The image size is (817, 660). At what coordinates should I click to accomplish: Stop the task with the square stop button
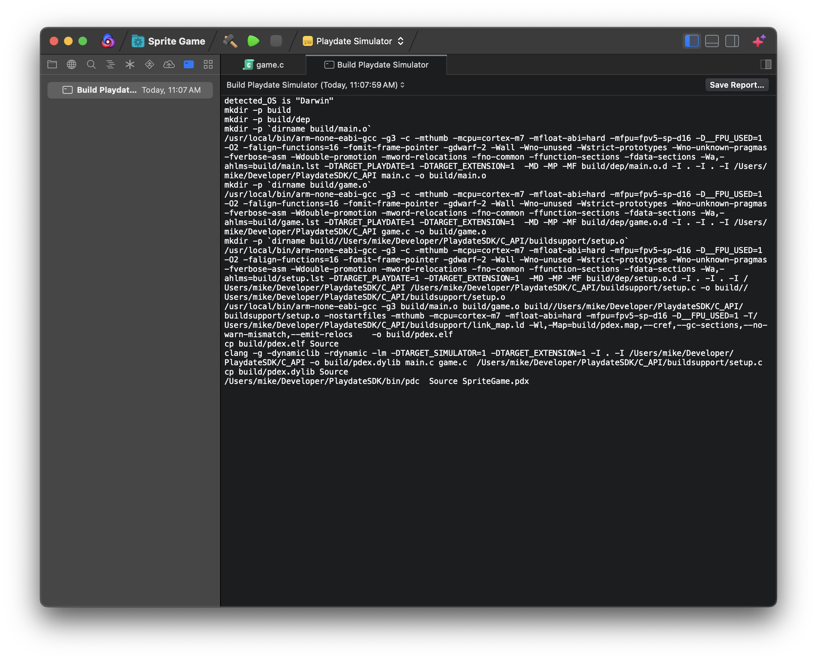pyautogui.click(x=276, y=41)
